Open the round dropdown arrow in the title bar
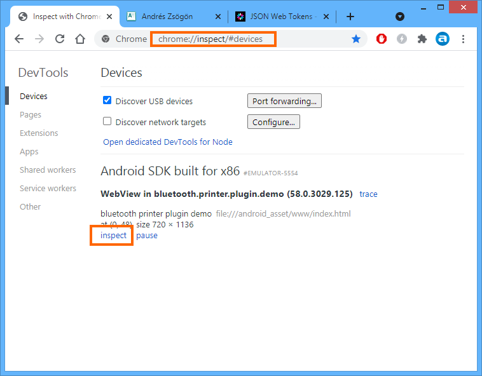 [400, 17]
